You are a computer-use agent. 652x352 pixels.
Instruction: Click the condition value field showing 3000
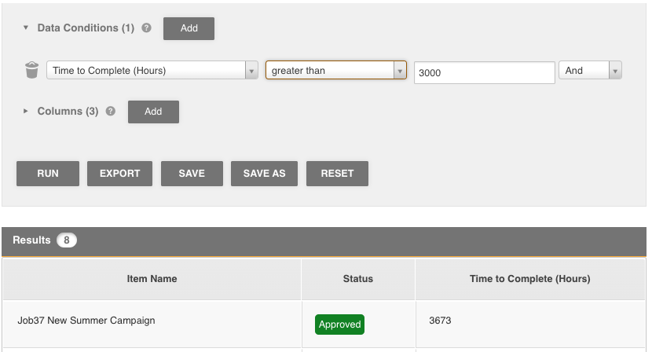point(485,72)
